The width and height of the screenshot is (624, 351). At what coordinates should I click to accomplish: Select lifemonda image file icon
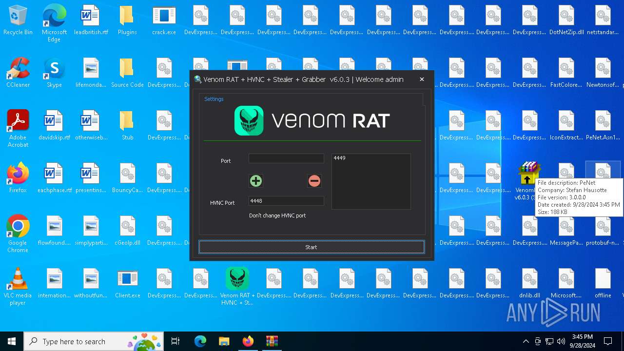pos(91,73)
